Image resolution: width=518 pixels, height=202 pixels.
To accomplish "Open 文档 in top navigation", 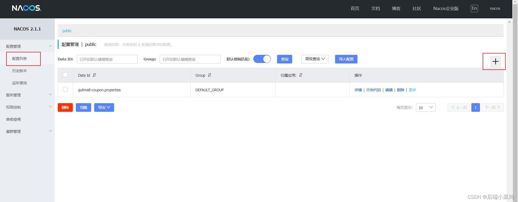I will point(375,8).
